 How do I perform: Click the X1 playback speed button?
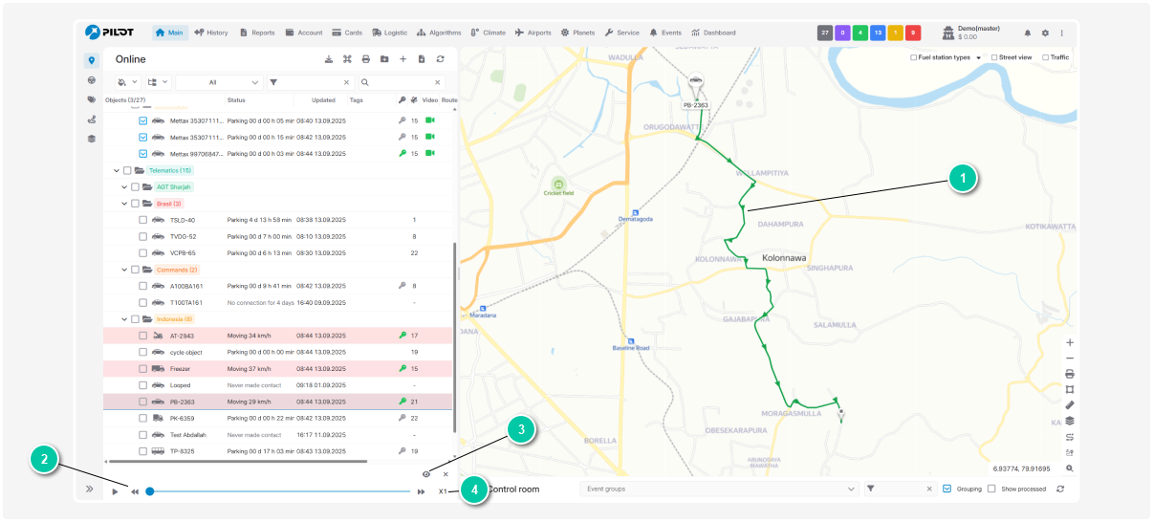tap(443, 491)
